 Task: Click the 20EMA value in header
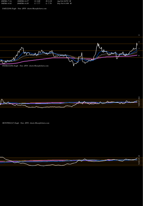6,1
